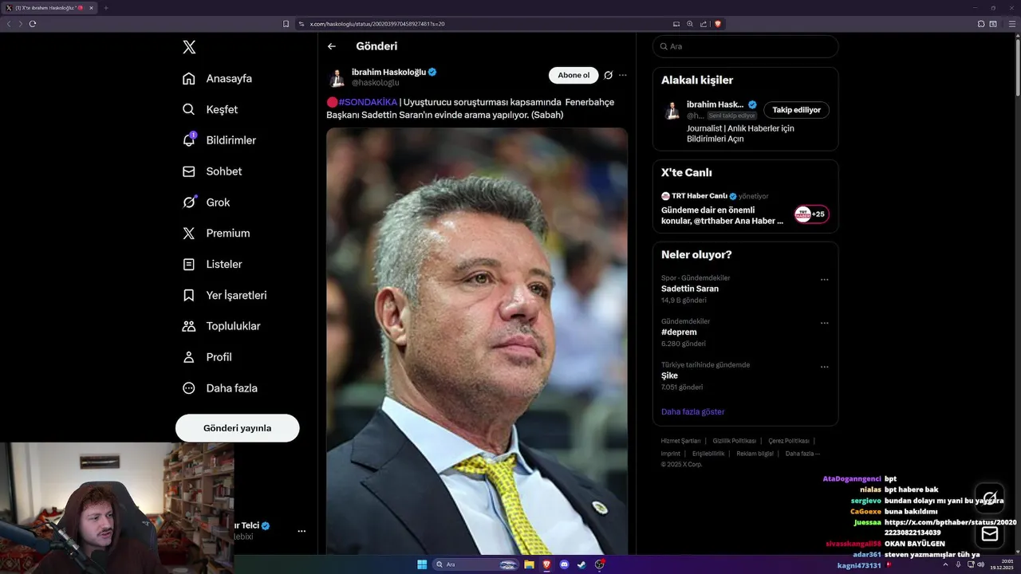The height and width of the screenshot is (574, 1021).
Task: Open post's three-dot more menu
Action: [623, 75]
